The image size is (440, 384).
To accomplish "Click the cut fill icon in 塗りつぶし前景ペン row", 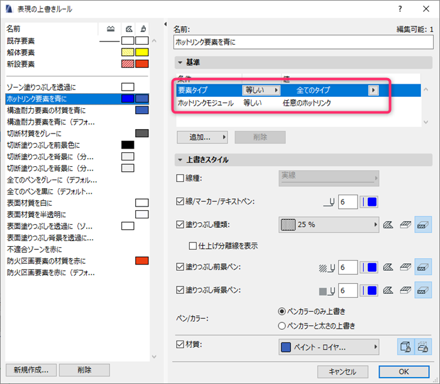I will [388, 267].
